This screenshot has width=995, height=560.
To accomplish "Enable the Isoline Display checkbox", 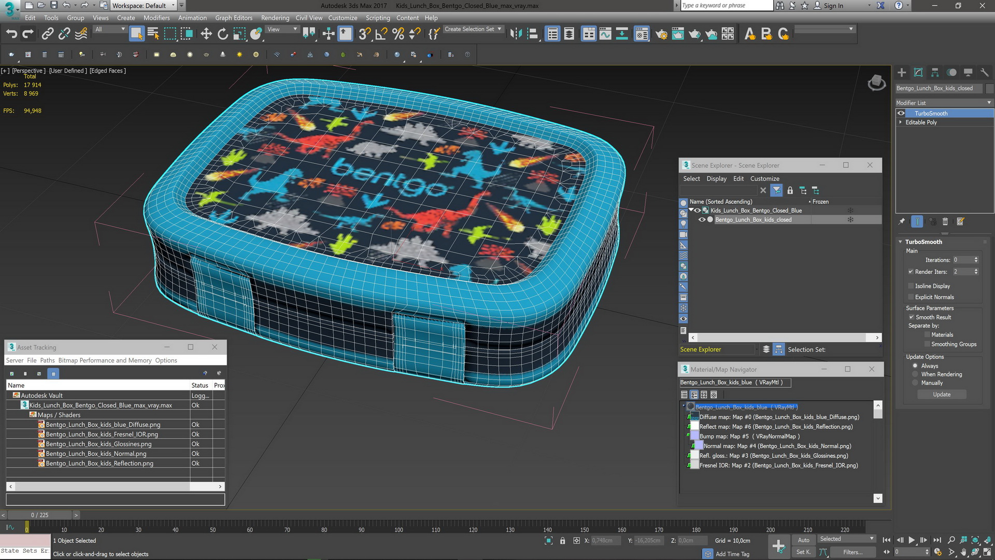I will (911, 286).
